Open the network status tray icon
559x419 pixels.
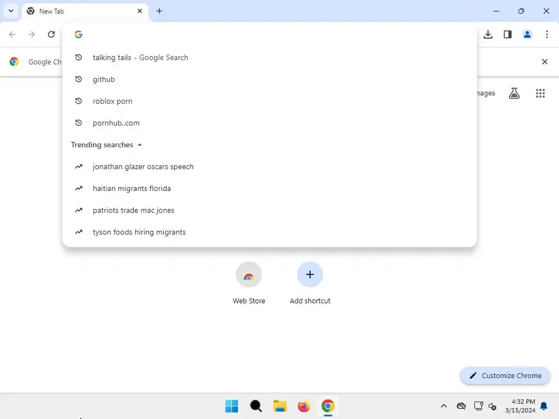478,406
